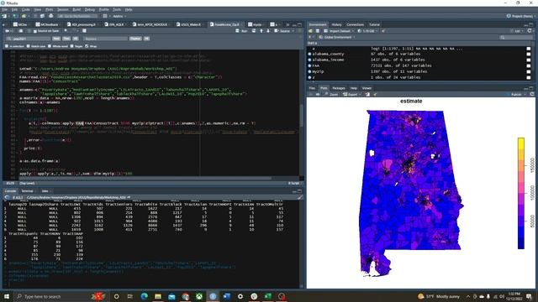Expand the myzip data object

(310, 71)
